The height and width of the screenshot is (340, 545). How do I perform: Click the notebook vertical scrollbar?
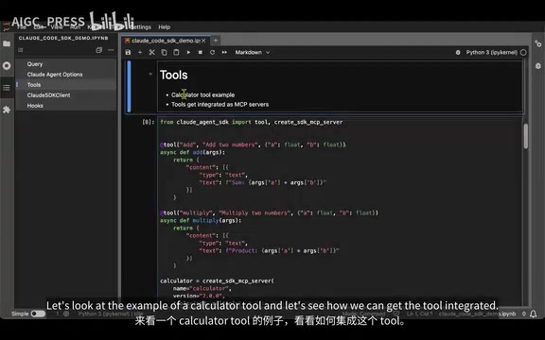point(525,136)
